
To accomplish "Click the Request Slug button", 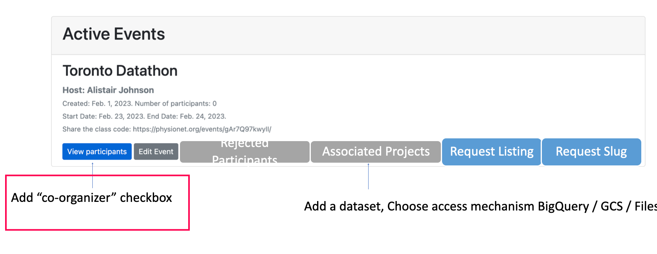I will coord(591,151).
